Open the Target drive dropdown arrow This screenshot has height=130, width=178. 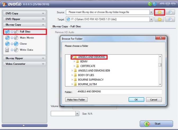(151, 19)
